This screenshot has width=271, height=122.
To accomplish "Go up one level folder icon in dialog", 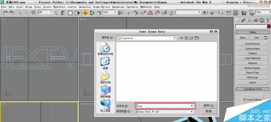I will click(x=187, y=38).
